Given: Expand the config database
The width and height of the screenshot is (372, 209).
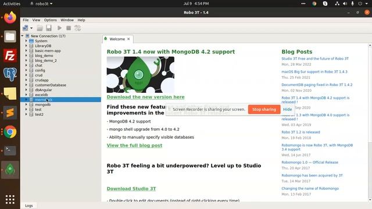Looking at the screenshot, I should point(26,70).
